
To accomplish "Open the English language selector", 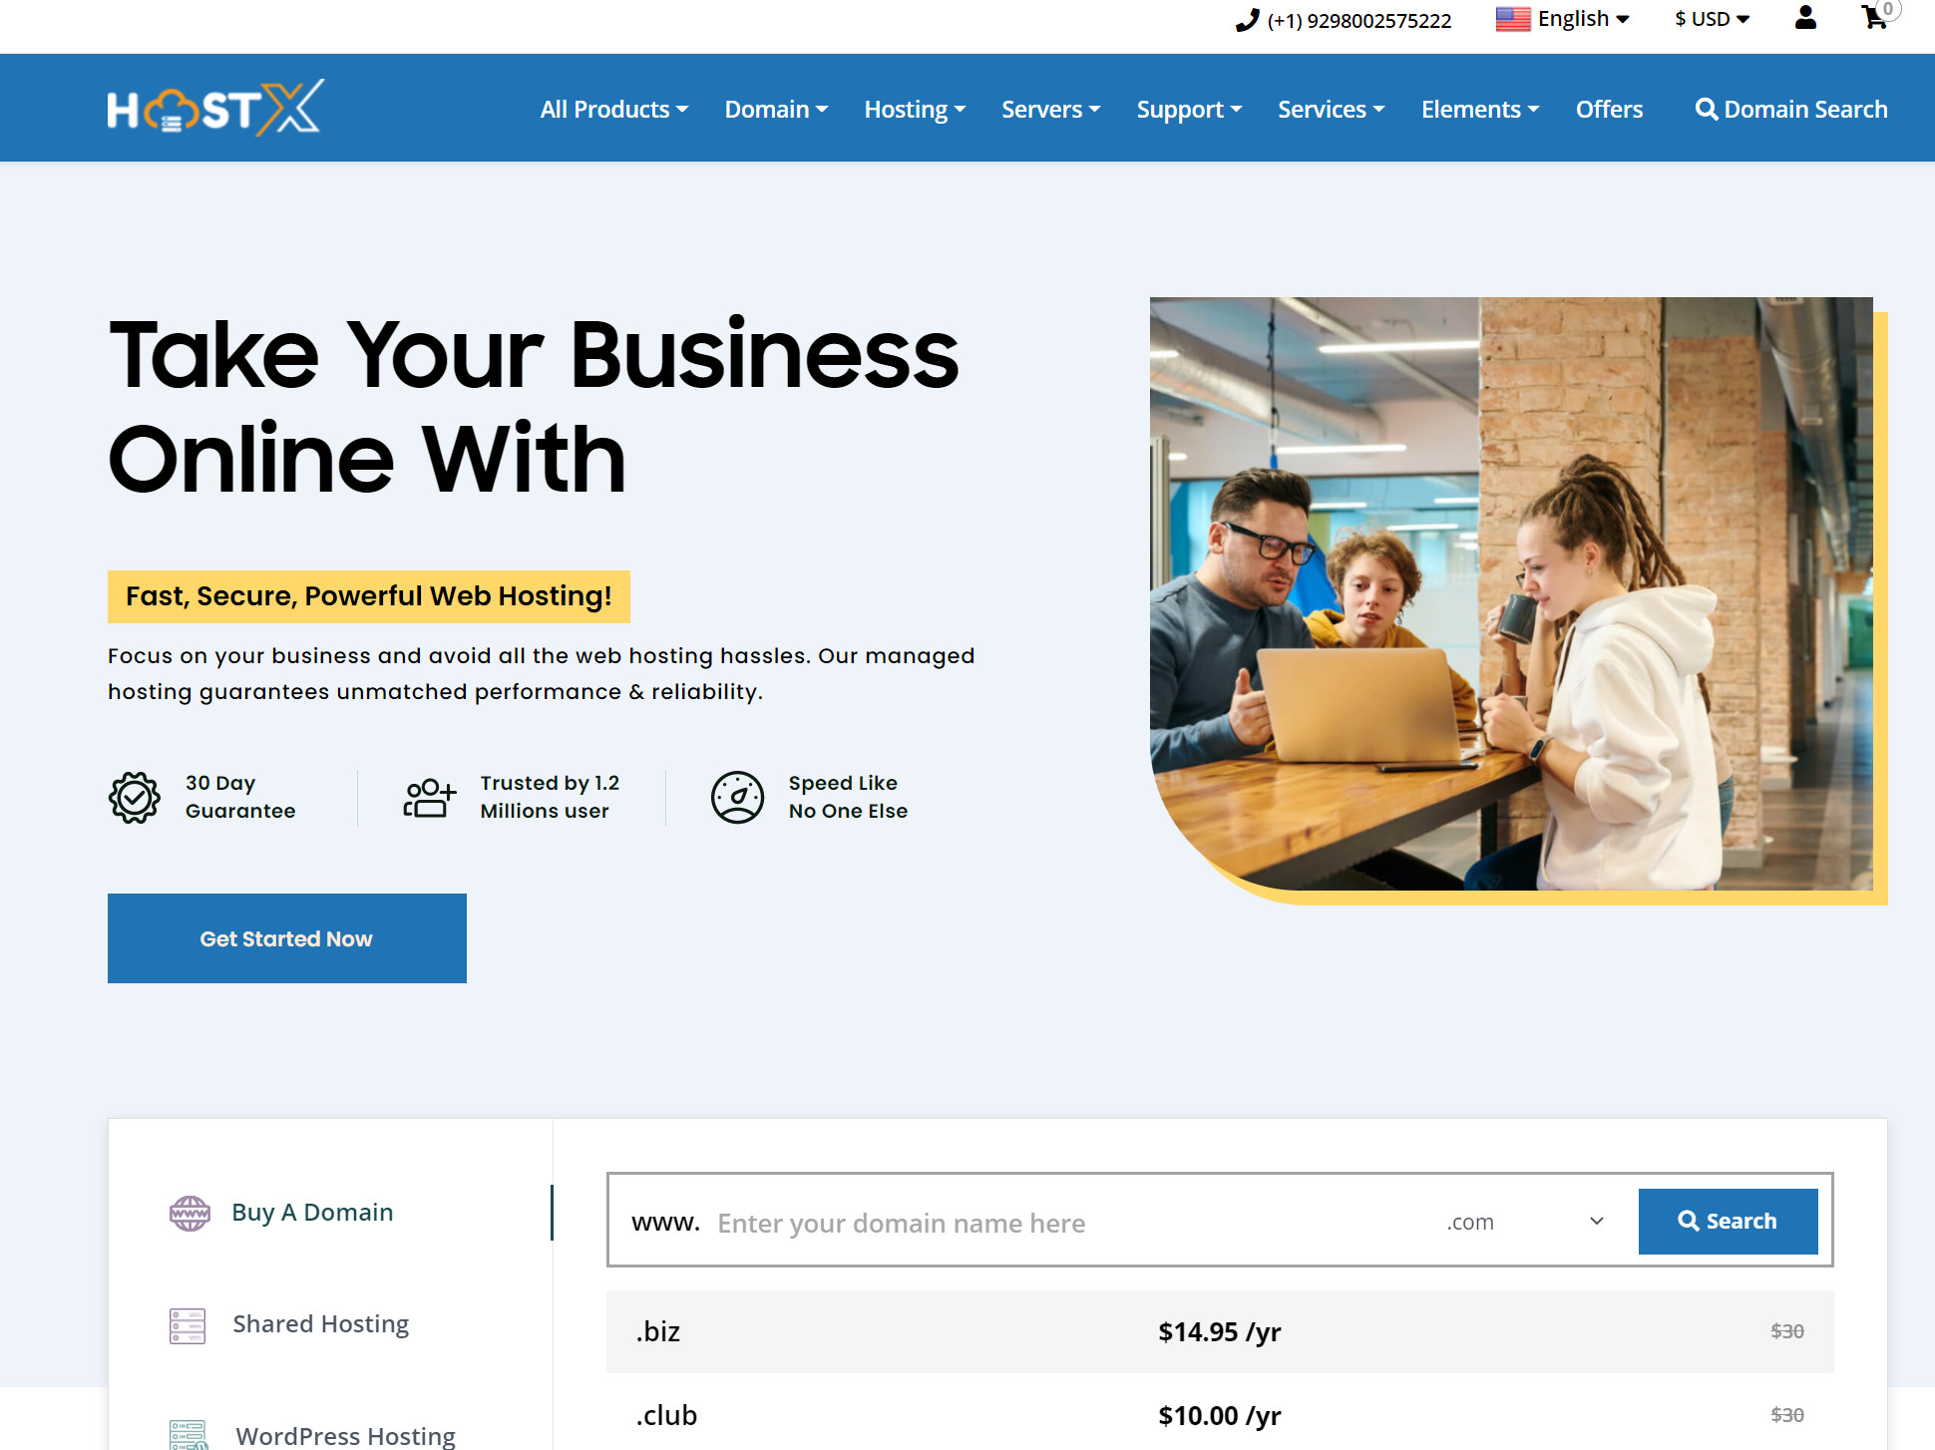I will pyautogui.click(x=1563, y=21).
